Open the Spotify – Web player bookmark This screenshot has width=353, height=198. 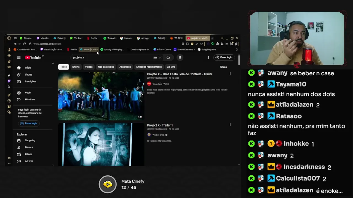point(112,50)
